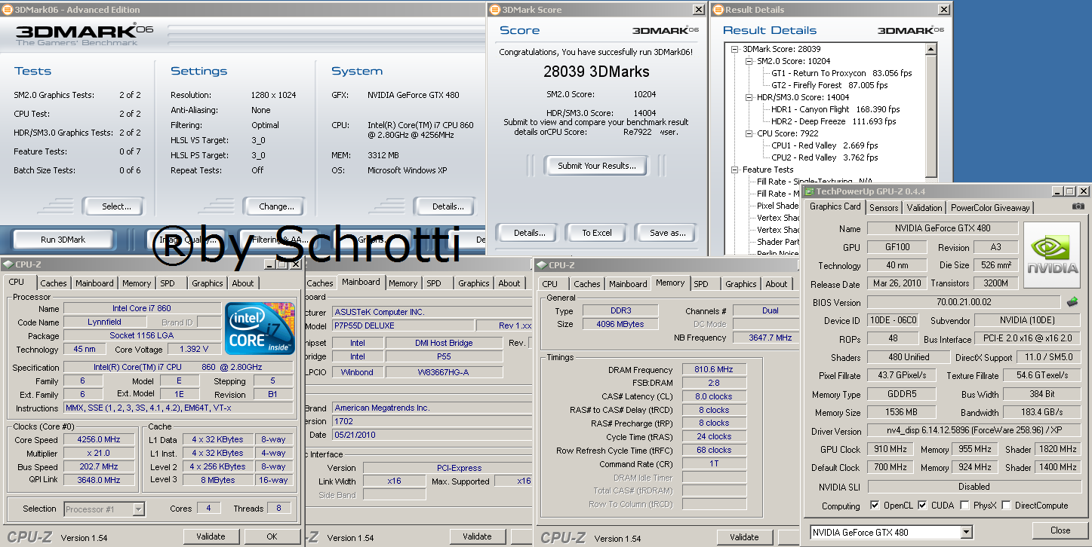Click the Run 3DMark button
1092x547 pixels.
63,240
